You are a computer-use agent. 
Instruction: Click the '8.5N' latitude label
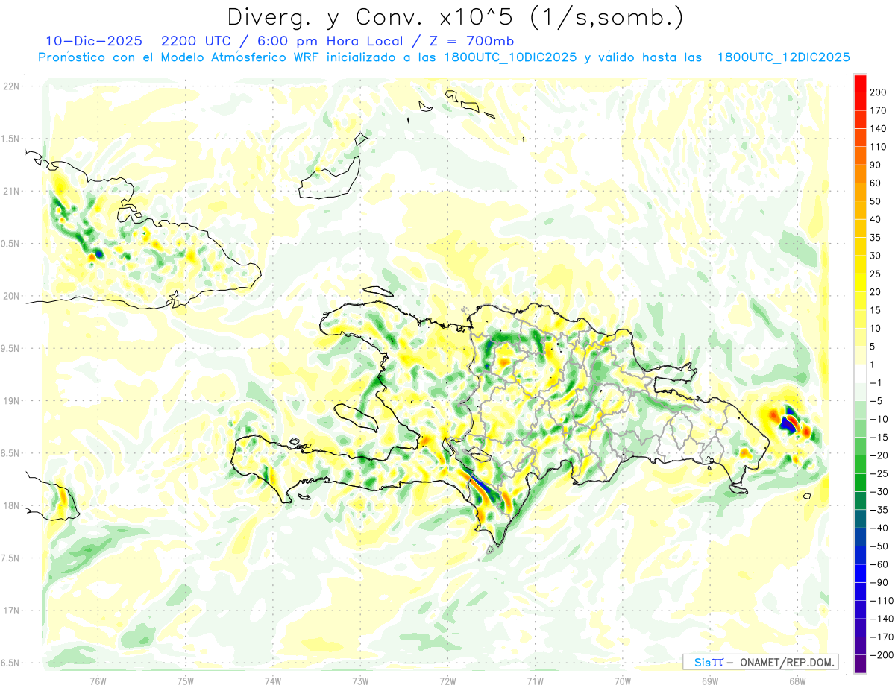tap(10, 453)
